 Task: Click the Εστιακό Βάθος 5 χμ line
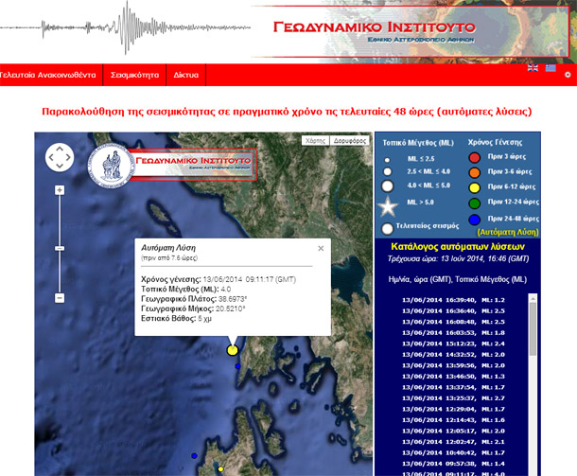tap(176, 319)
